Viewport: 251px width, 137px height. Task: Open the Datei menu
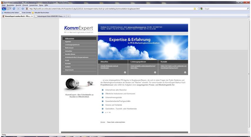pos(4,5)
